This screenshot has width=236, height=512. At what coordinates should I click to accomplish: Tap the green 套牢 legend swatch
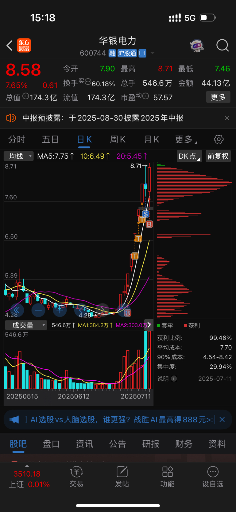tap(159, 325)
